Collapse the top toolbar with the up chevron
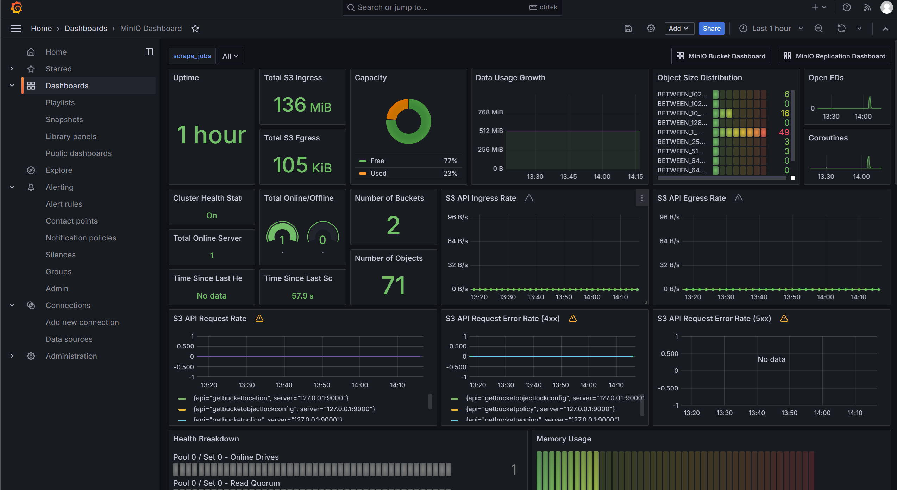Screen dimensions: 897x490 pos(885,29)
